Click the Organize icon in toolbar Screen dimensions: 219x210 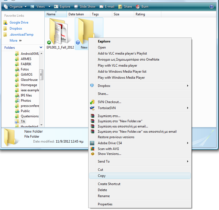click(x=6, y=7)
